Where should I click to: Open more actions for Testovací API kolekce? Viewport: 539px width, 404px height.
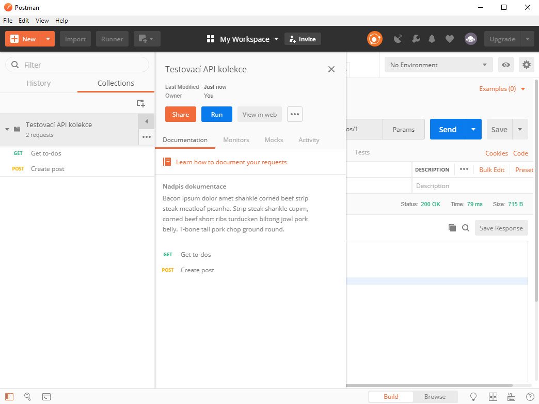(147, 137)
